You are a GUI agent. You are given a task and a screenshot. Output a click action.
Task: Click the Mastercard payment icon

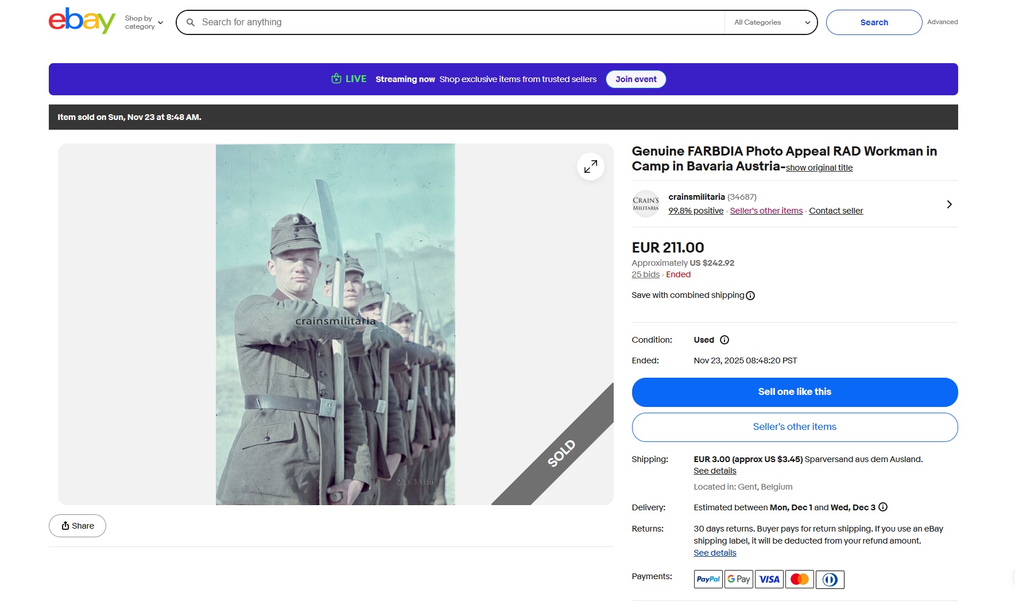pyautogui.click(x=800, y=579)
